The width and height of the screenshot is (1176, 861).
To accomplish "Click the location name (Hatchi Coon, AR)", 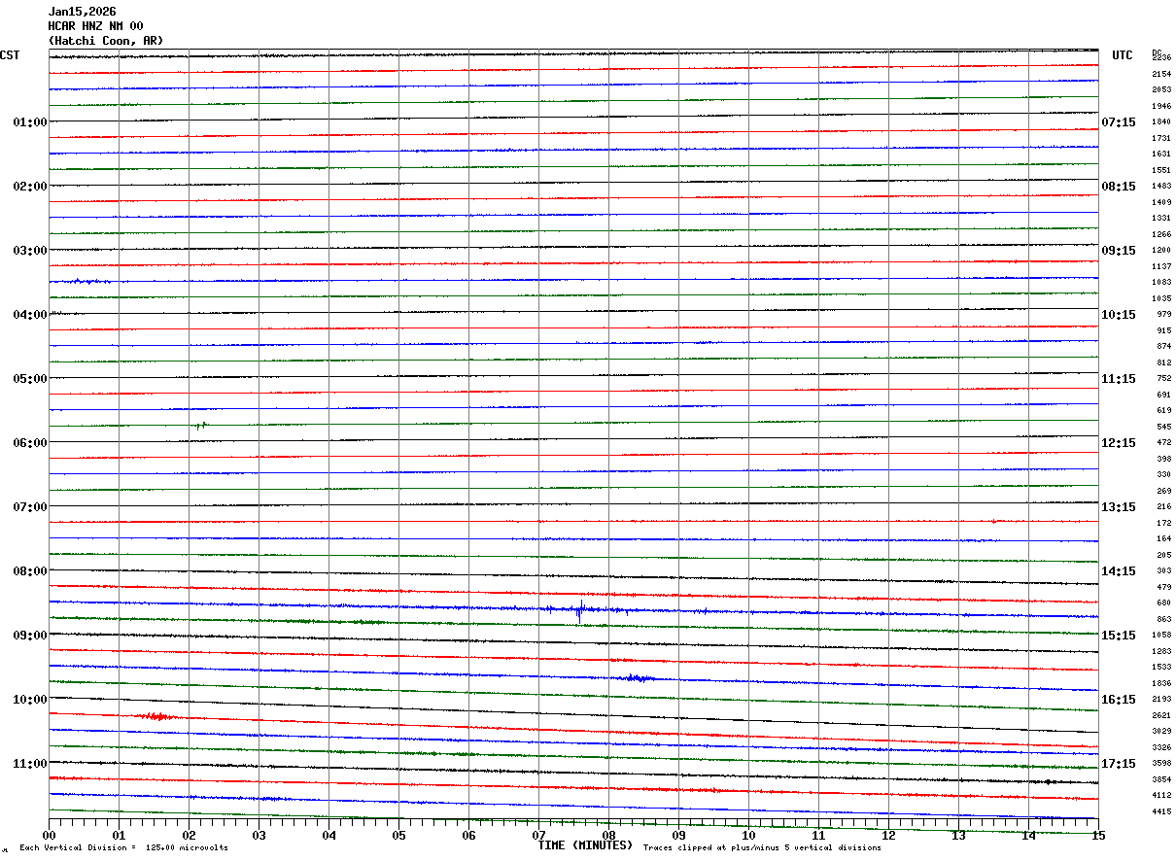I will pos(106,41).
